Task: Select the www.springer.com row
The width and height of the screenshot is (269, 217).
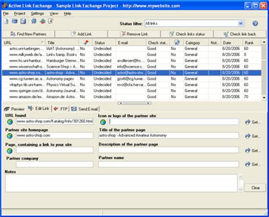Action: (x=132, y=91)
